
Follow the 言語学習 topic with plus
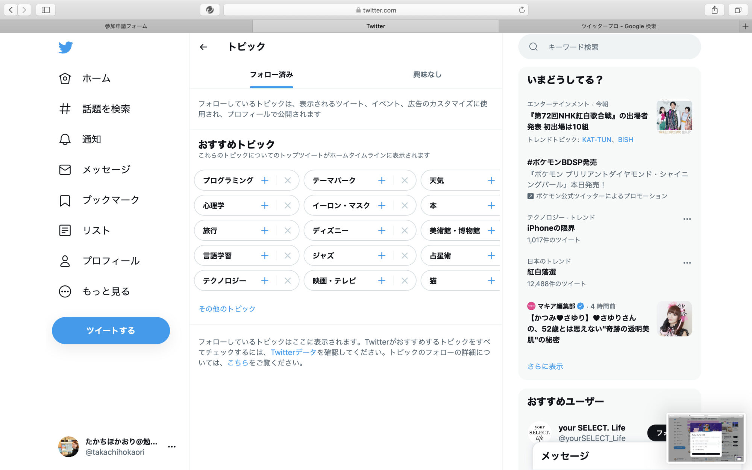point(265,256)
